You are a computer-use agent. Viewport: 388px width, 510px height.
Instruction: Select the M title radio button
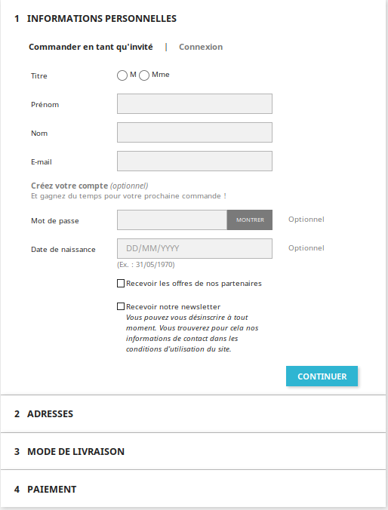pyautogui.click(x=122, y=75)
